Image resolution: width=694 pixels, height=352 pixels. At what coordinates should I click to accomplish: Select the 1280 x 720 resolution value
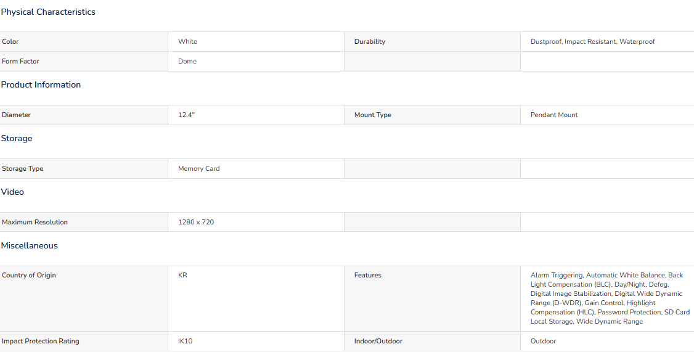tap(196, 222)
